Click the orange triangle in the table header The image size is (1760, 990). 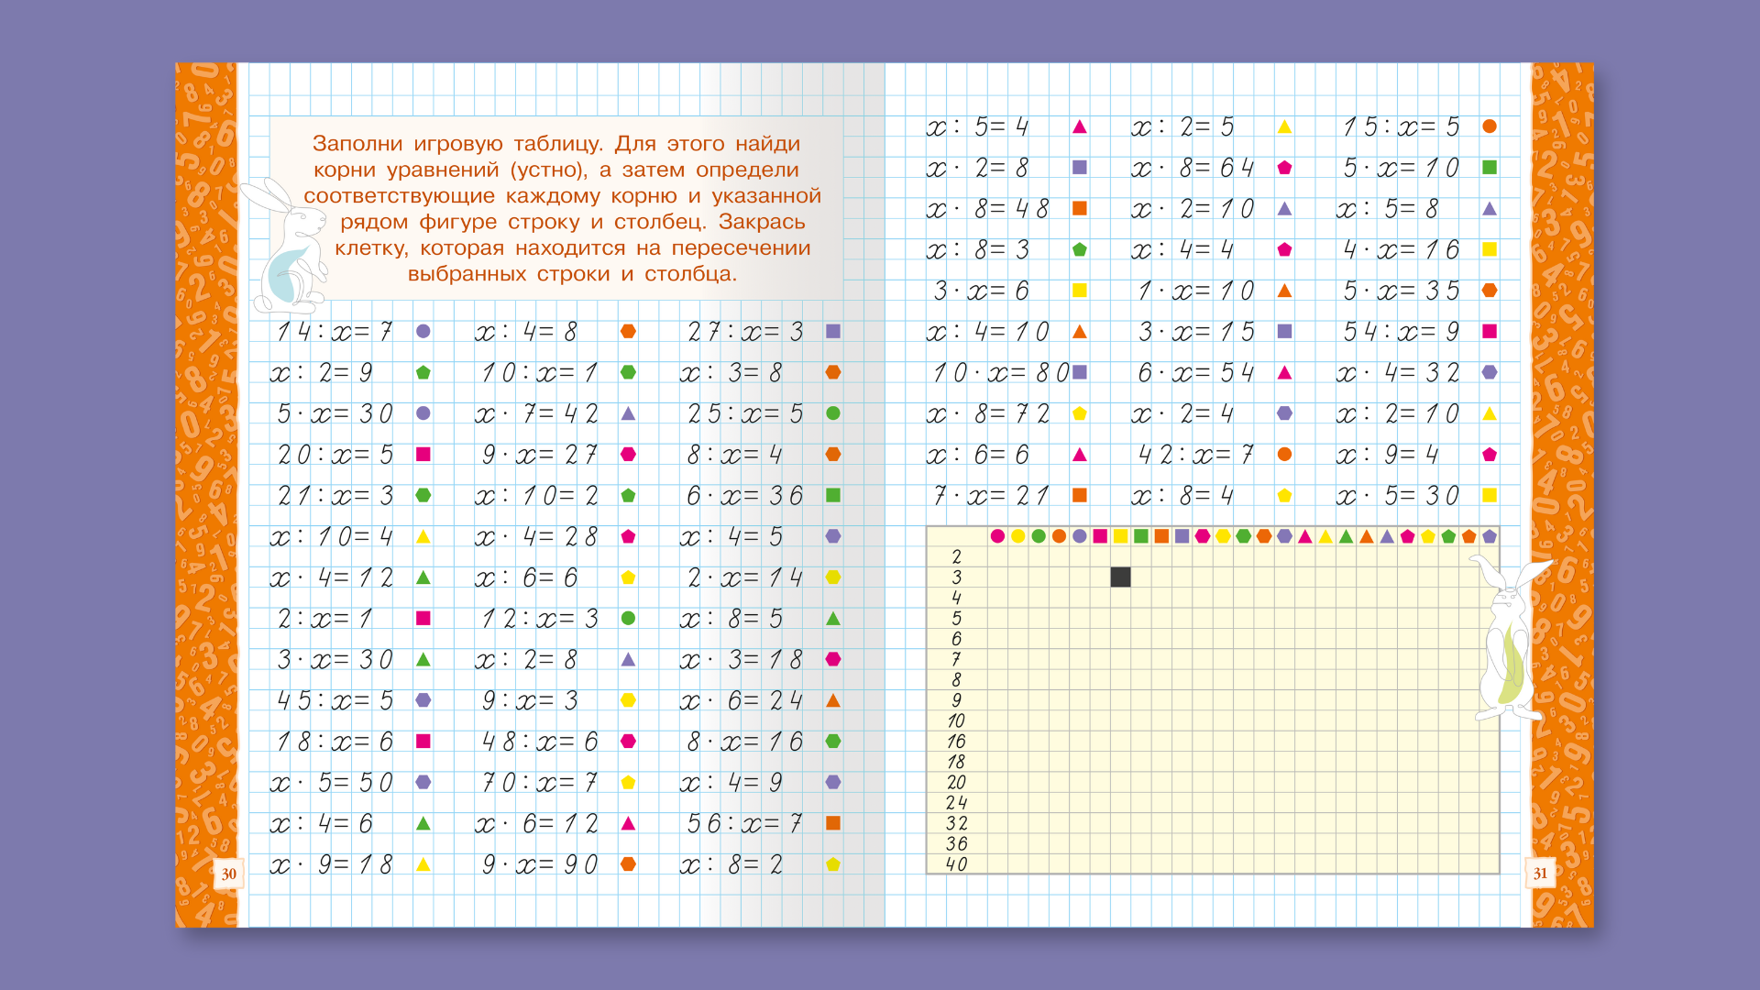point(1367,536)
